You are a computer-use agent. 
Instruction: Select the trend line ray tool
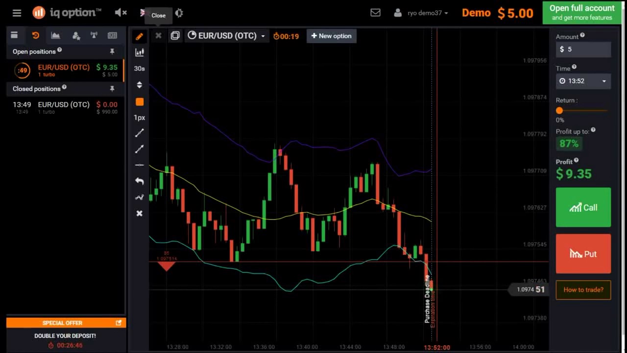point(140,149)
